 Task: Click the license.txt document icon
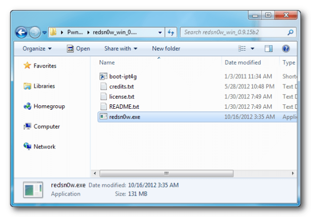104,97
